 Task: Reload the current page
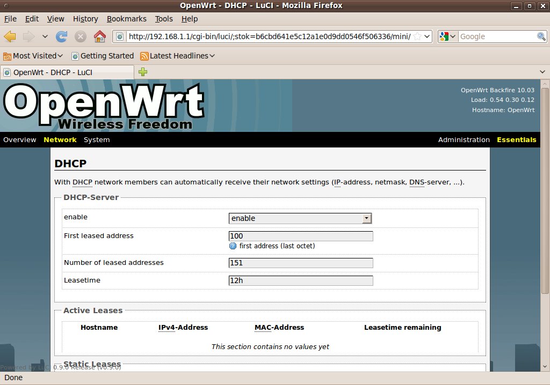[61, 36]
